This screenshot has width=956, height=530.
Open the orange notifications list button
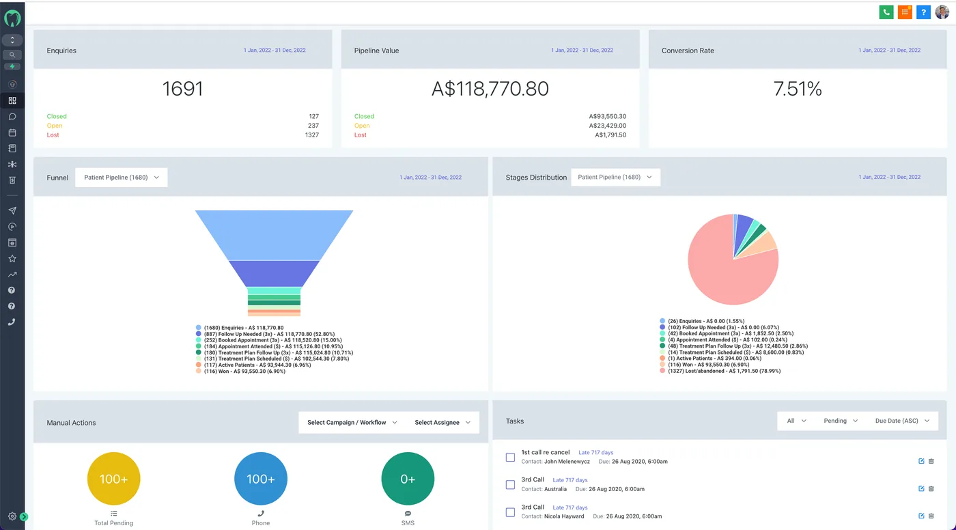(905, 12)
